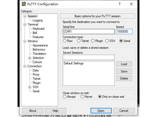Click the Speed input field
This screenshot has height=117, width=157.
click(x=124, y=32)
